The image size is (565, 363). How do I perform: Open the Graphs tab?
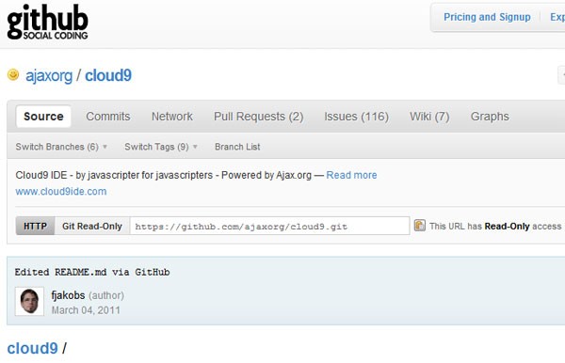(490, 117)
